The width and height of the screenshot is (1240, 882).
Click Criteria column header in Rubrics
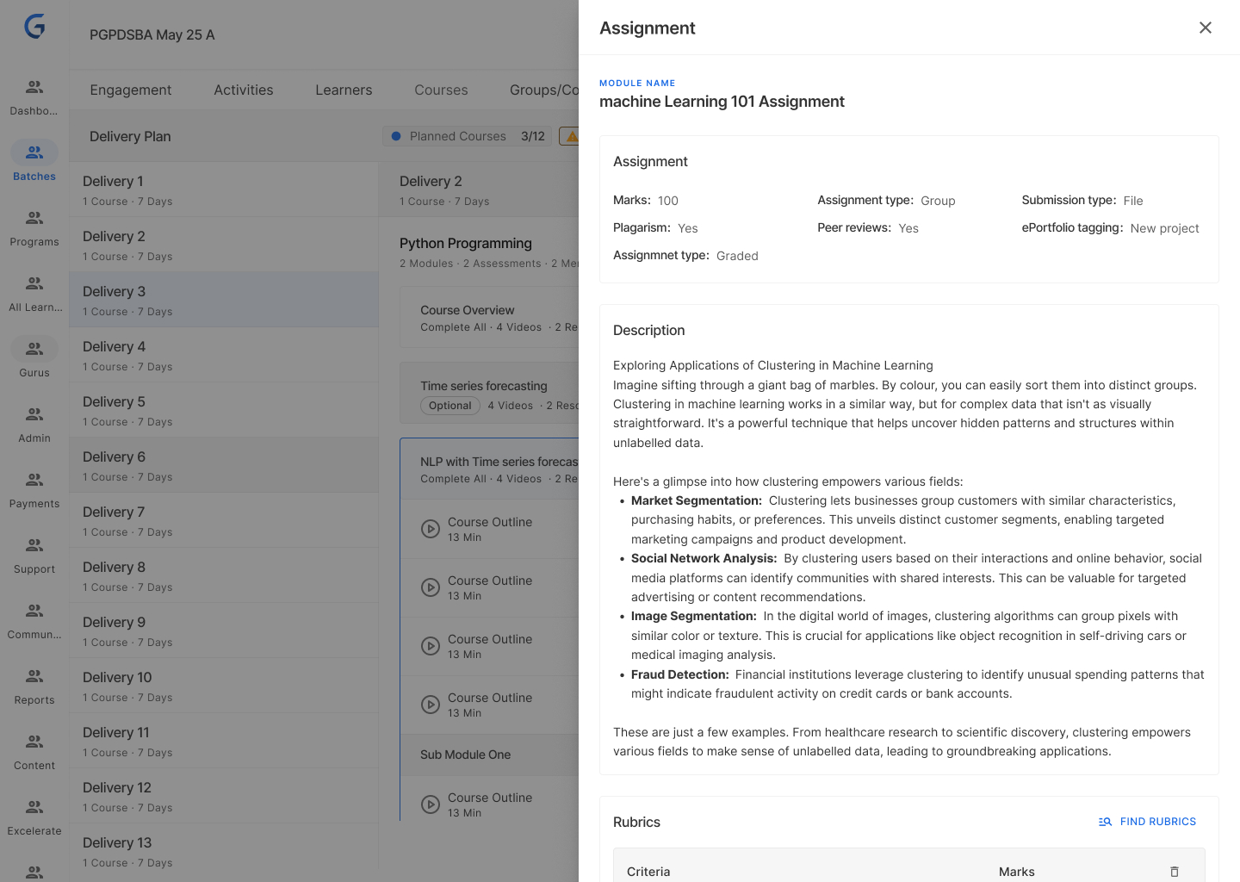click(648, 872)
